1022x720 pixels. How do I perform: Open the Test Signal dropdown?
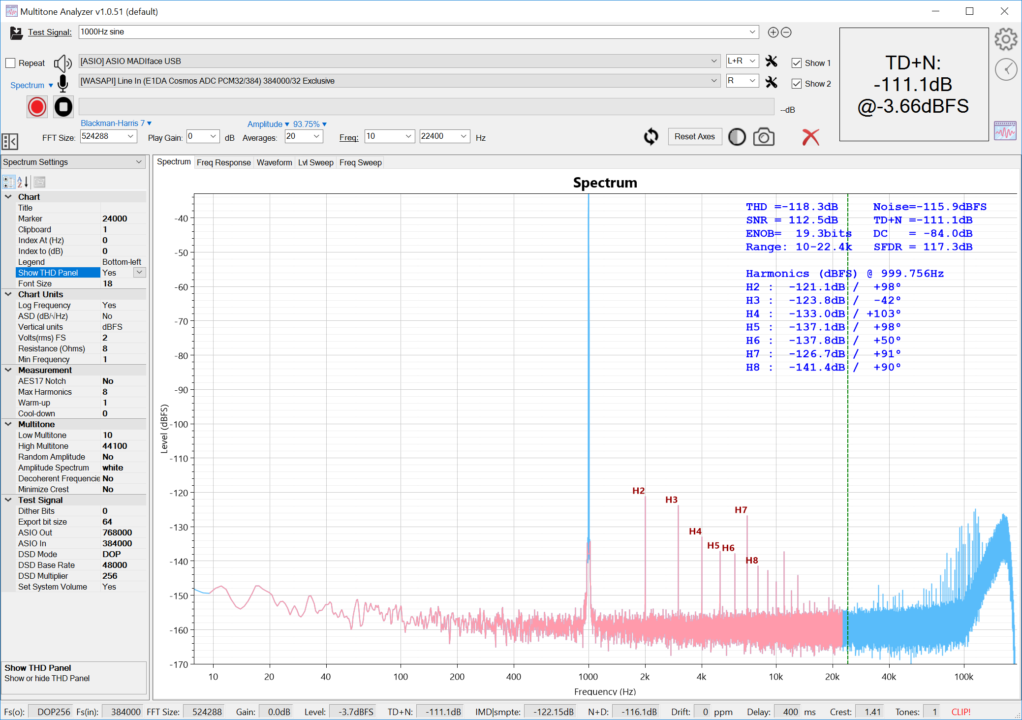[x=752, y=32]
